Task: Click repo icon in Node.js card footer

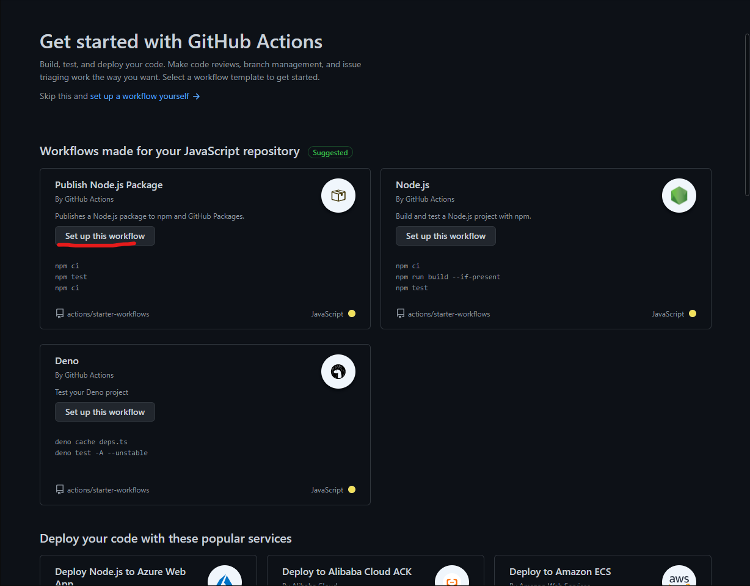Action: [x=401, y=313]
